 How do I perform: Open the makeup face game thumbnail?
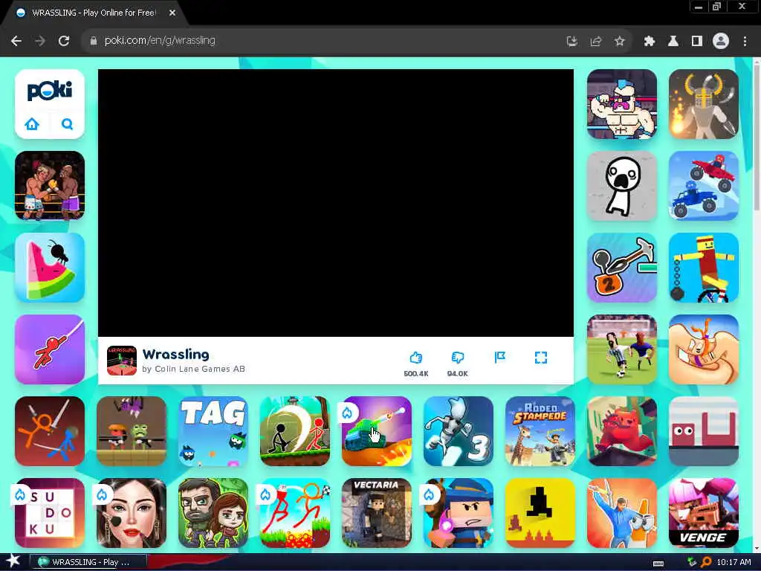pos(132,513)
